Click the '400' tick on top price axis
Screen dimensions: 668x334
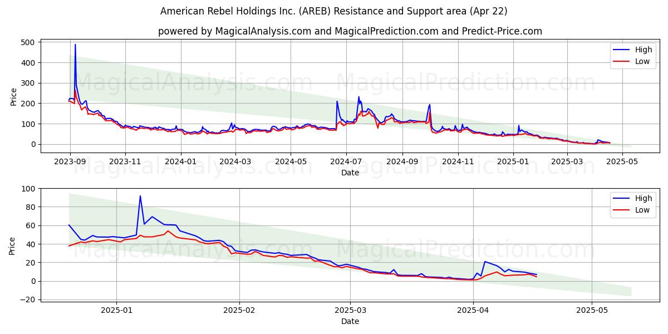[29, 63]
